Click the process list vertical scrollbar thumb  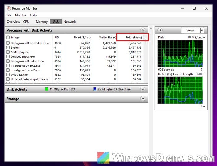(146, 41)
